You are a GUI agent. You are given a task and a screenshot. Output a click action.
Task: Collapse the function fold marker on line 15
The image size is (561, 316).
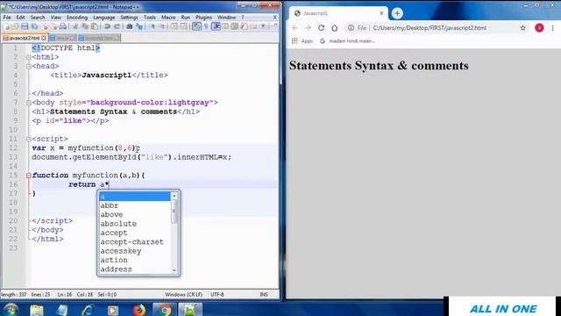pyautogui.click(x=29, y=176)
